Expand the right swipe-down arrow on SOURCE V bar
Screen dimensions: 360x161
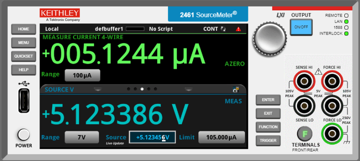(x=188, y=90)
